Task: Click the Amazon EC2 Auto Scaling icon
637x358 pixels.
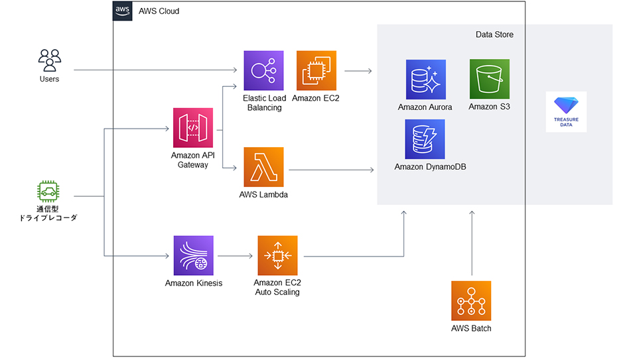Action: tap(278, 256)
